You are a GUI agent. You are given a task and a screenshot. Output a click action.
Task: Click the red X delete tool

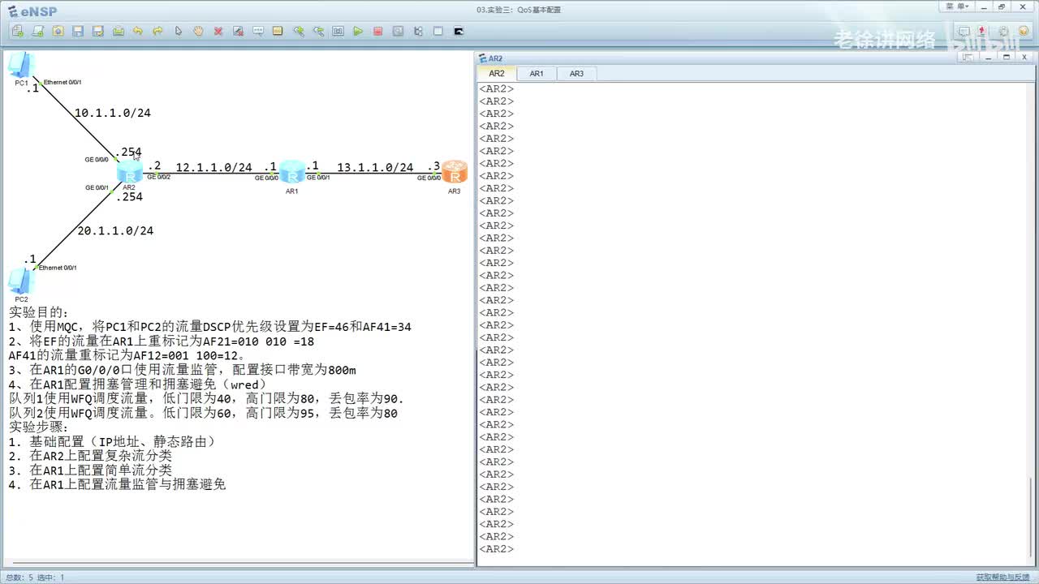[x=218, y=32]
